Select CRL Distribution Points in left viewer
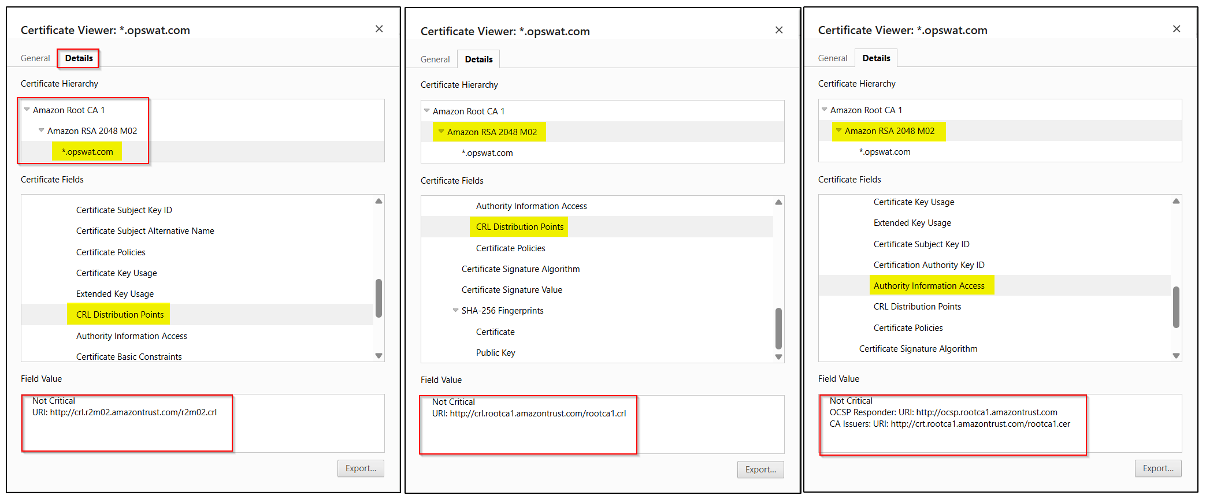The height and width of the screenshot is (499, 1206). coord(120,315)
